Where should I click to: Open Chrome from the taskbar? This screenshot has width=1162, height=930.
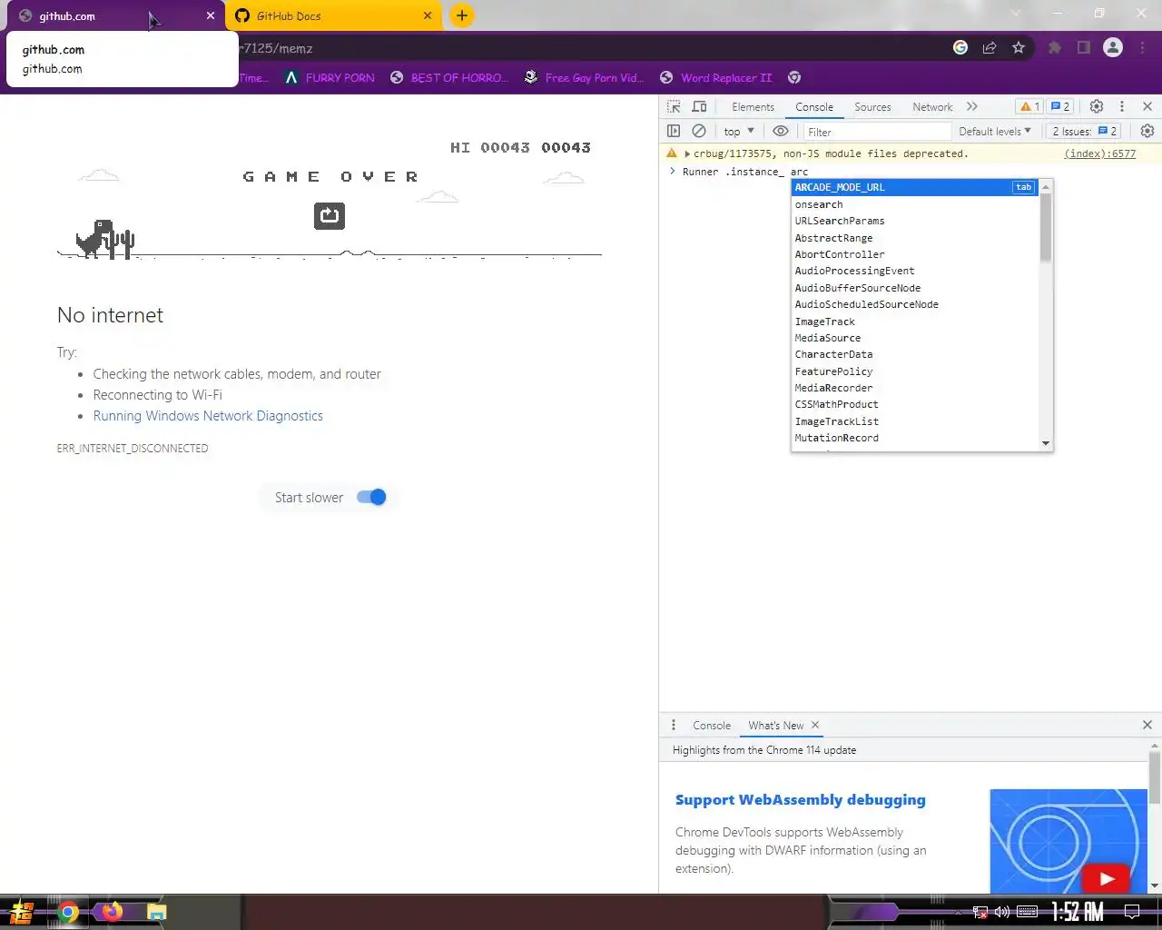[68, 912]
